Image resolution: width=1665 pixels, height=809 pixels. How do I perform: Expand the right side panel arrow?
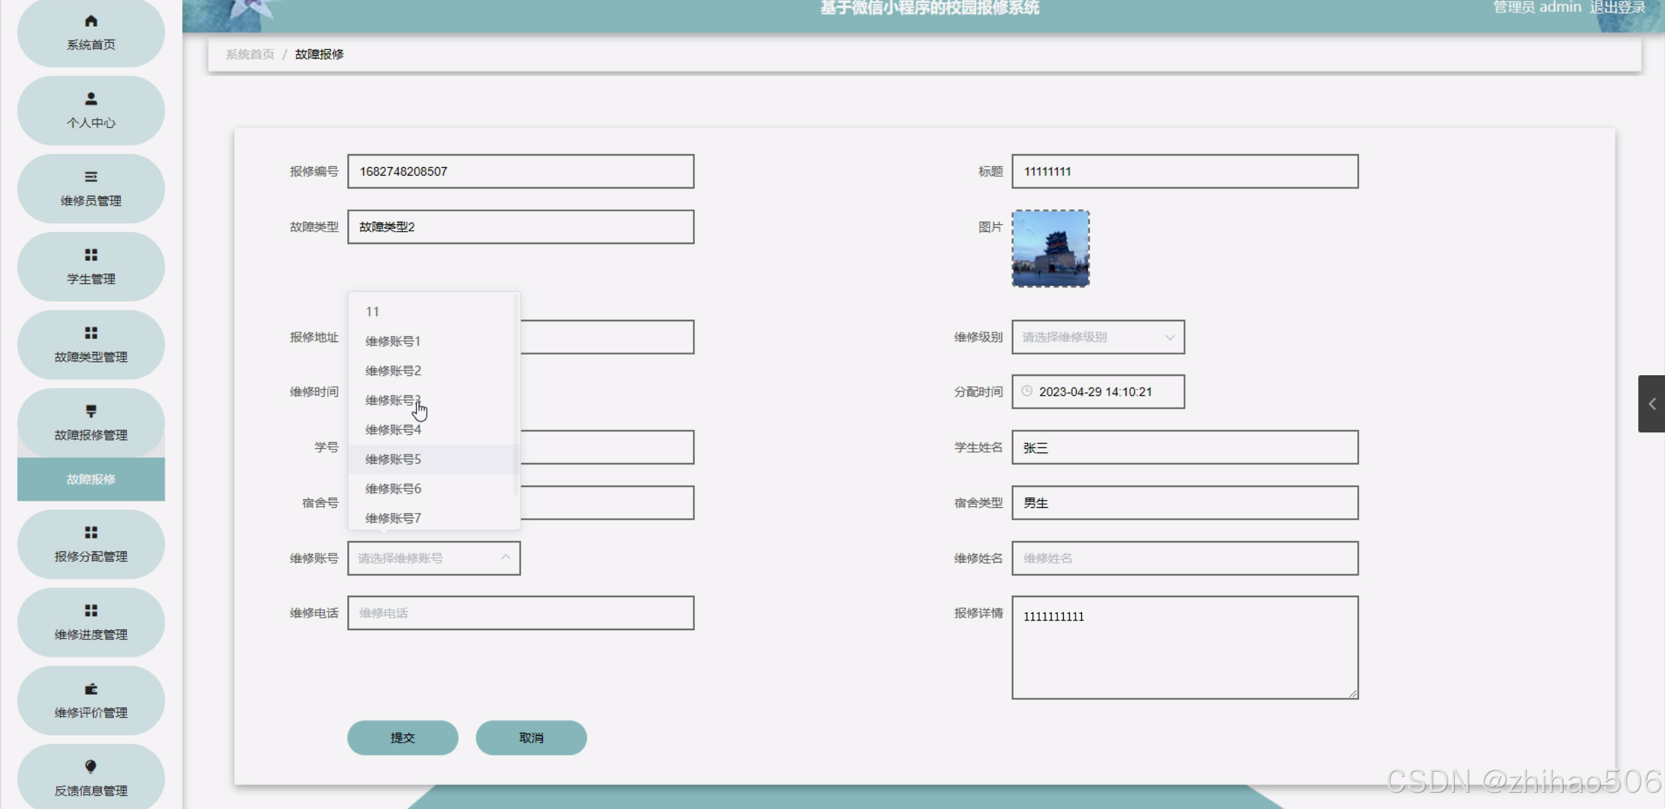click(x=1651, y=404)
